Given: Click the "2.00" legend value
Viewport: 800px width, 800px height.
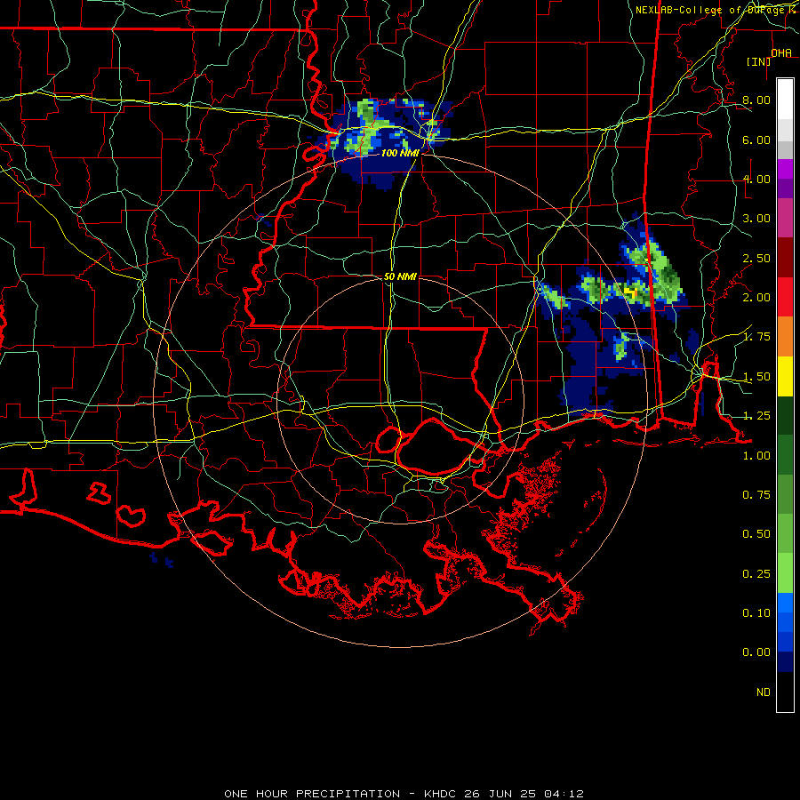Looking at the screenshot, I should tap(756, 298).
